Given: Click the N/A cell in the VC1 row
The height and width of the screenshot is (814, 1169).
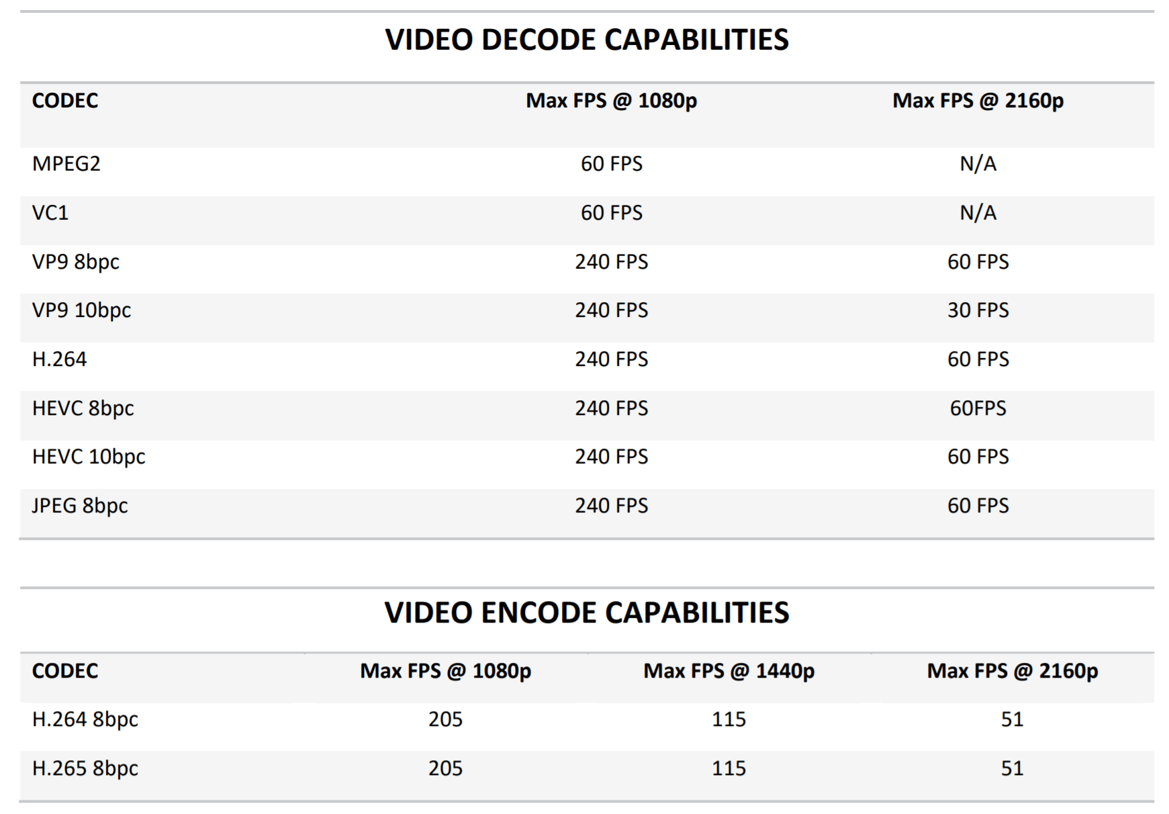Looking at the screenshot, I should point(978,213).
